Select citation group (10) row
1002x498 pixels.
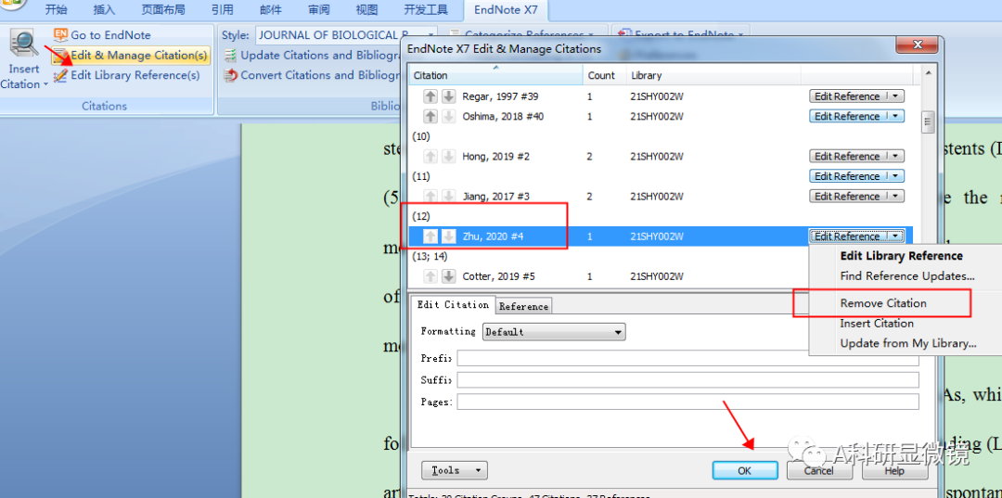421,136
